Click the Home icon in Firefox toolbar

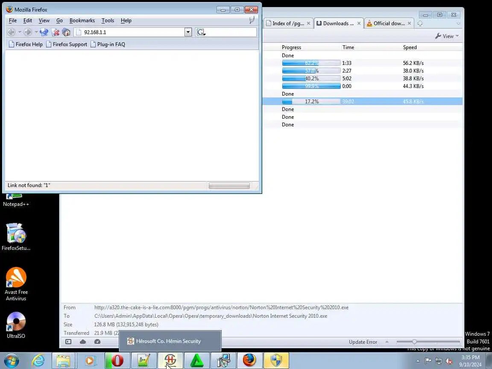pyautogui.click(x=66, y=32)
